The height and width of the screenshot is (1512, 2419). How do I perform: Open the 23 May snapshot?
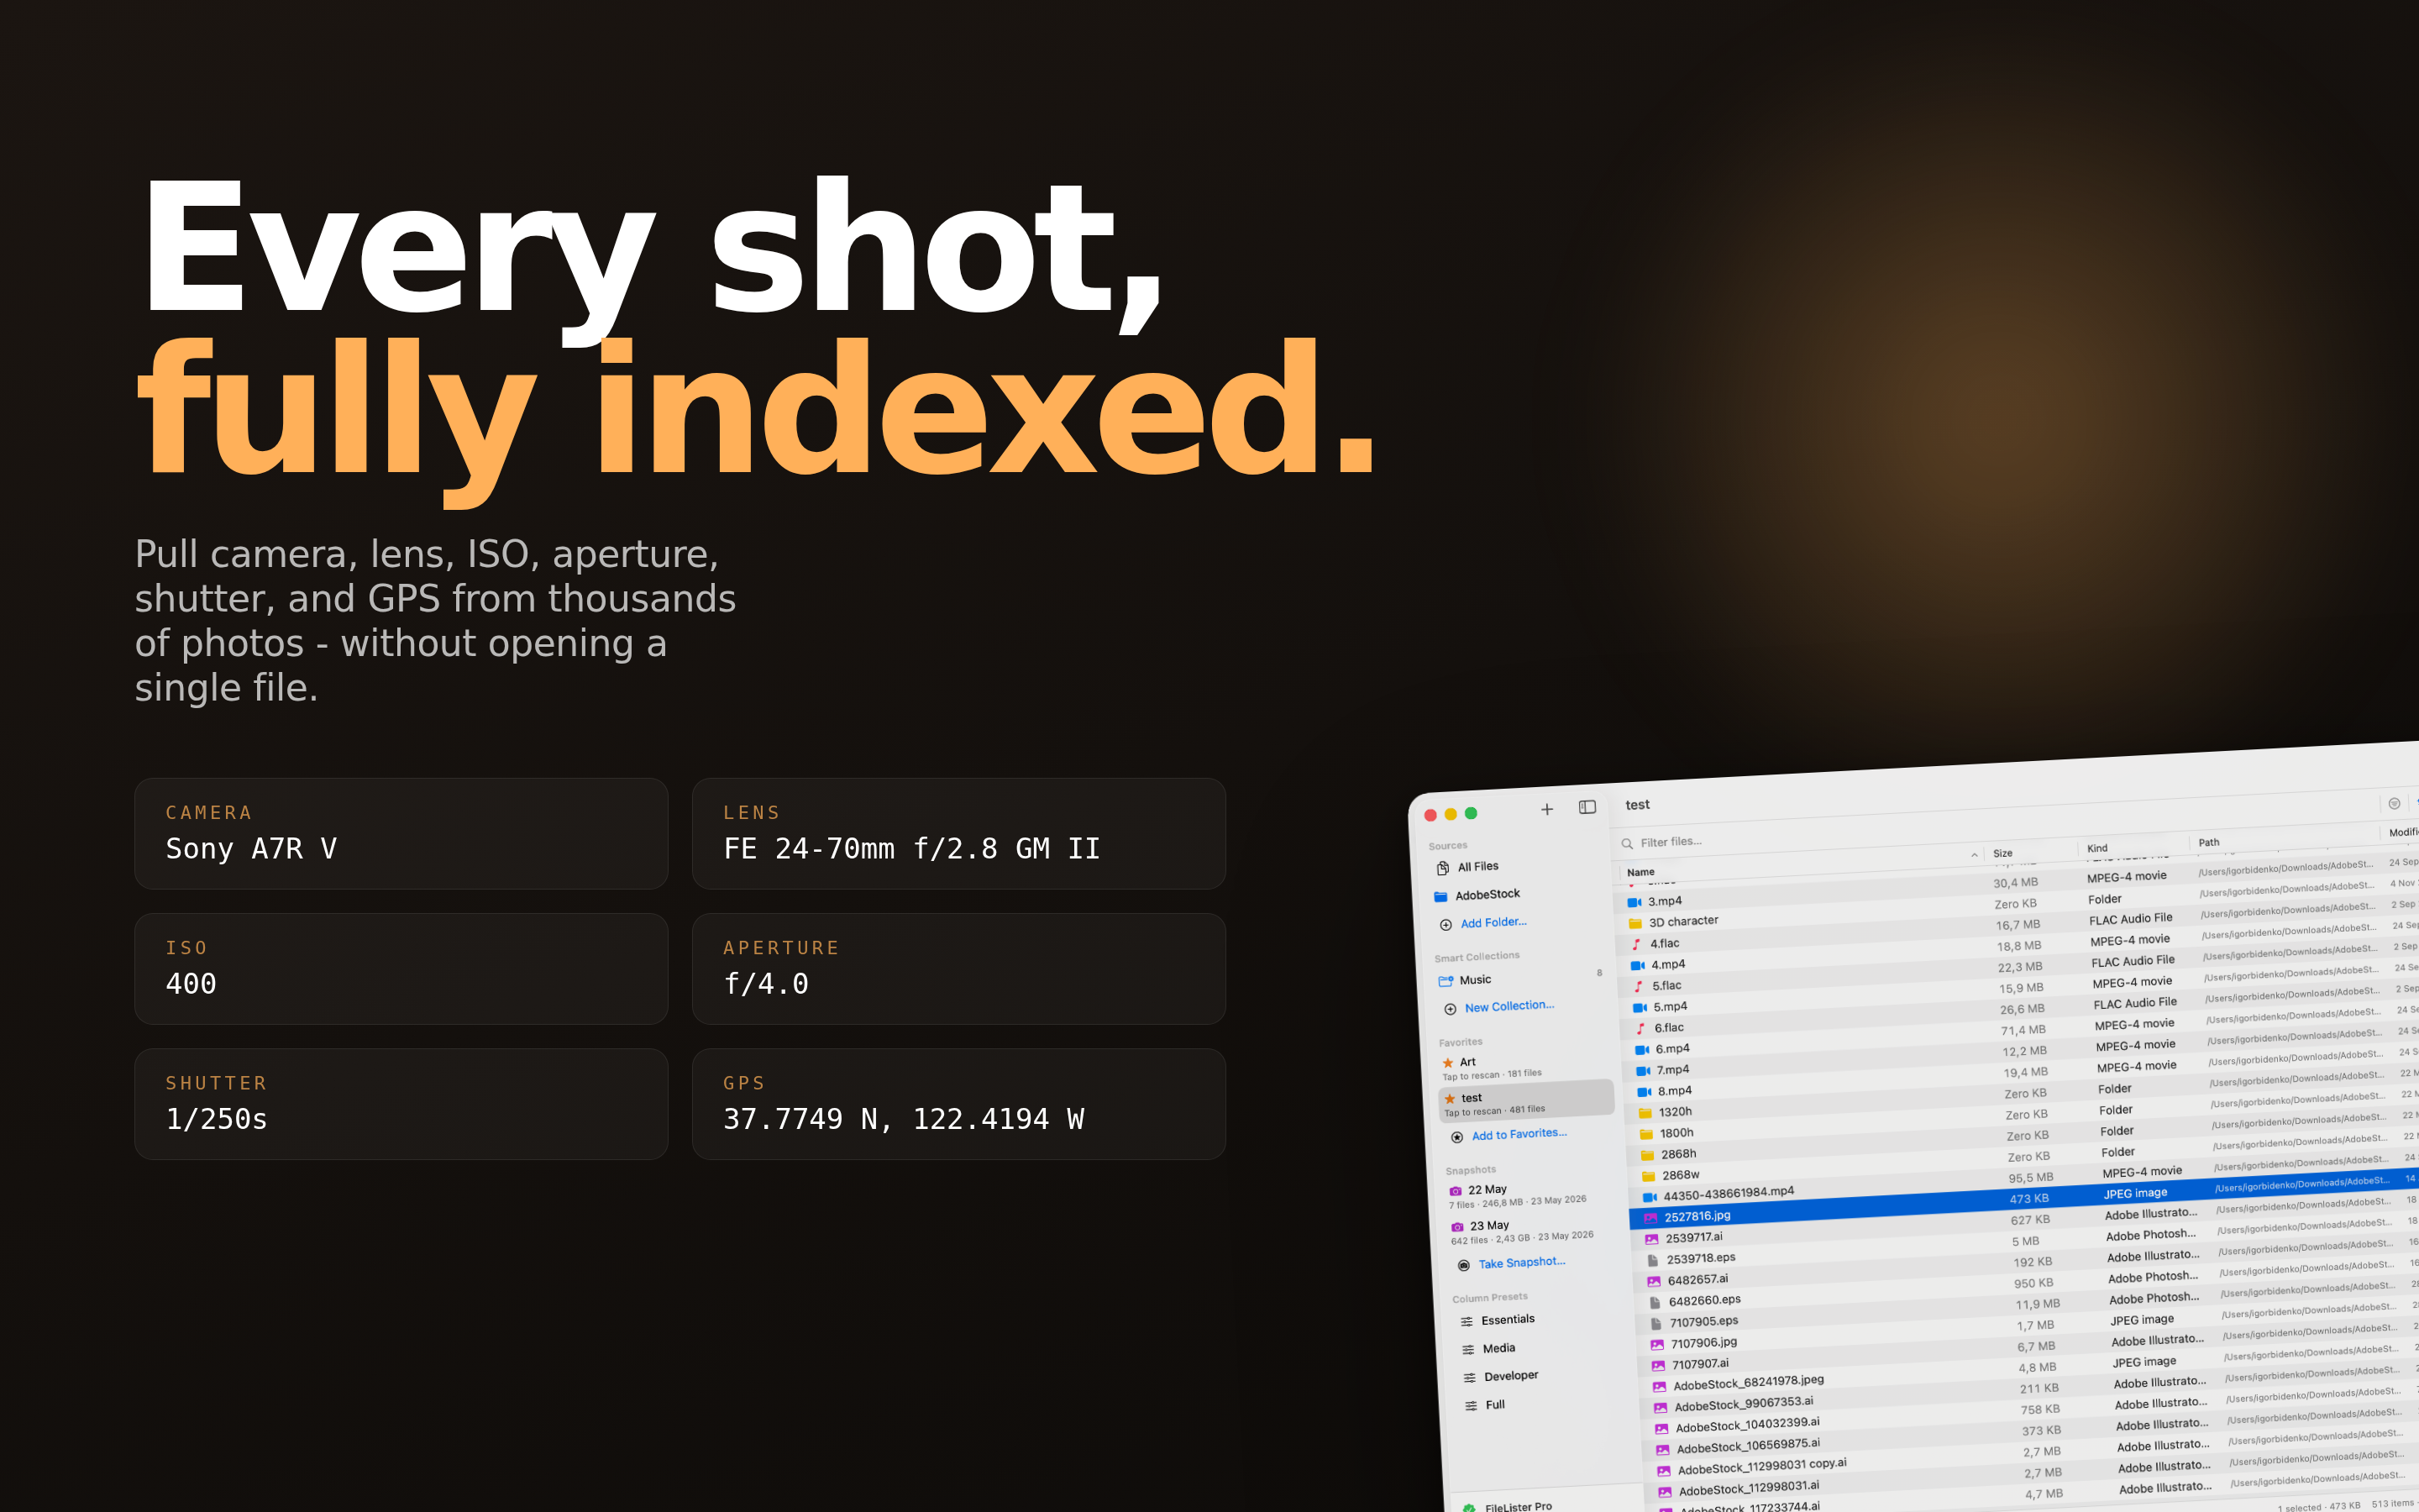1522,1232
